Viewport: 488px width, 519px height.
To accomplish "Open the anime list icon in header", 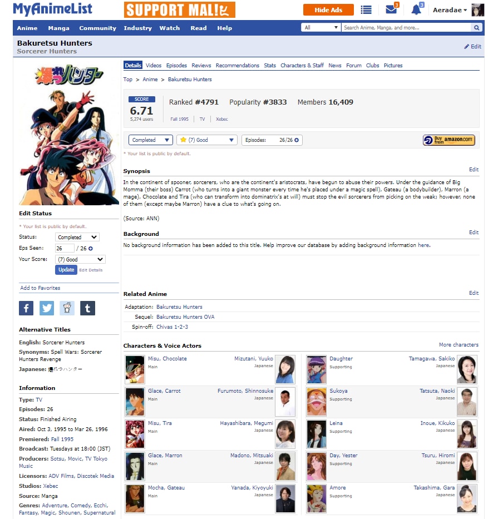I will 366,10.
